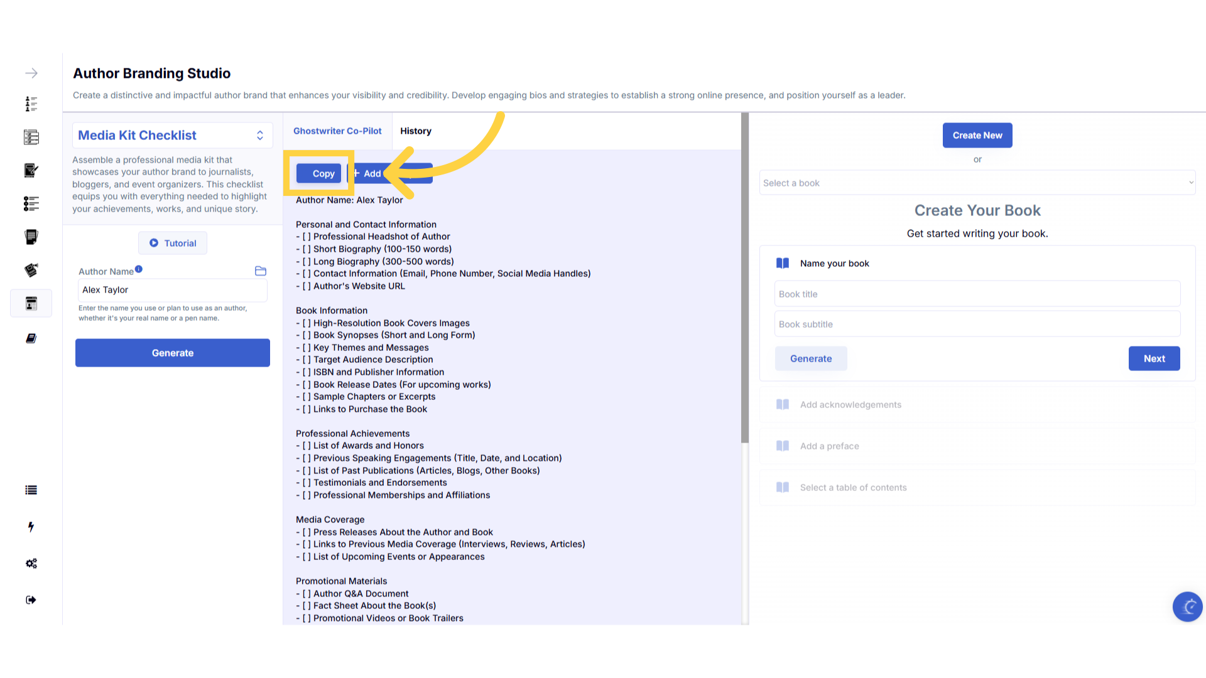Switch to the History tab
1206x678 pixels.
point(415,131)
